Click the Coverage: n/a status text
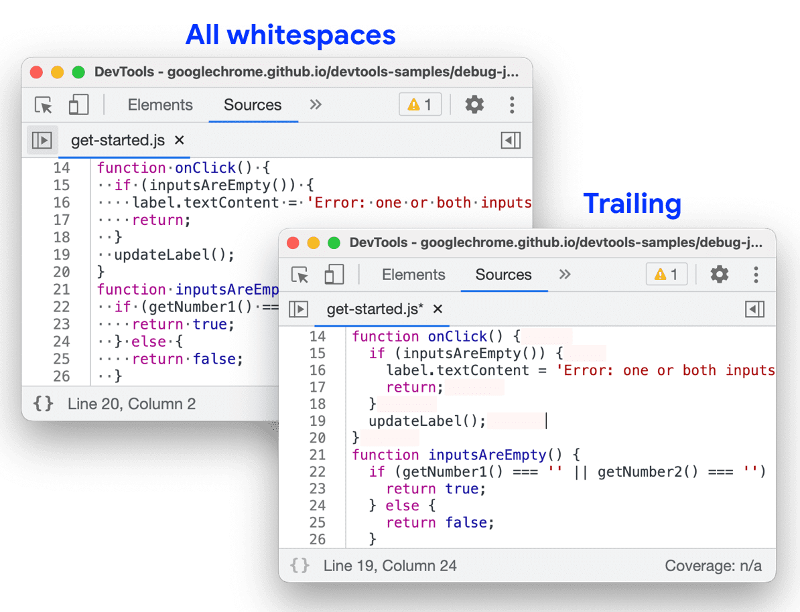 point(713,566)
